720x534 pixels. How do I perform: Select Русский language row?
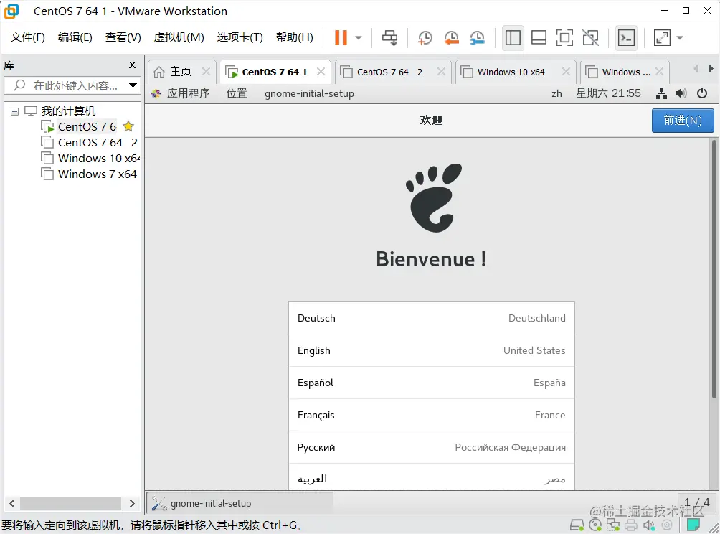[x=432, y=447]
